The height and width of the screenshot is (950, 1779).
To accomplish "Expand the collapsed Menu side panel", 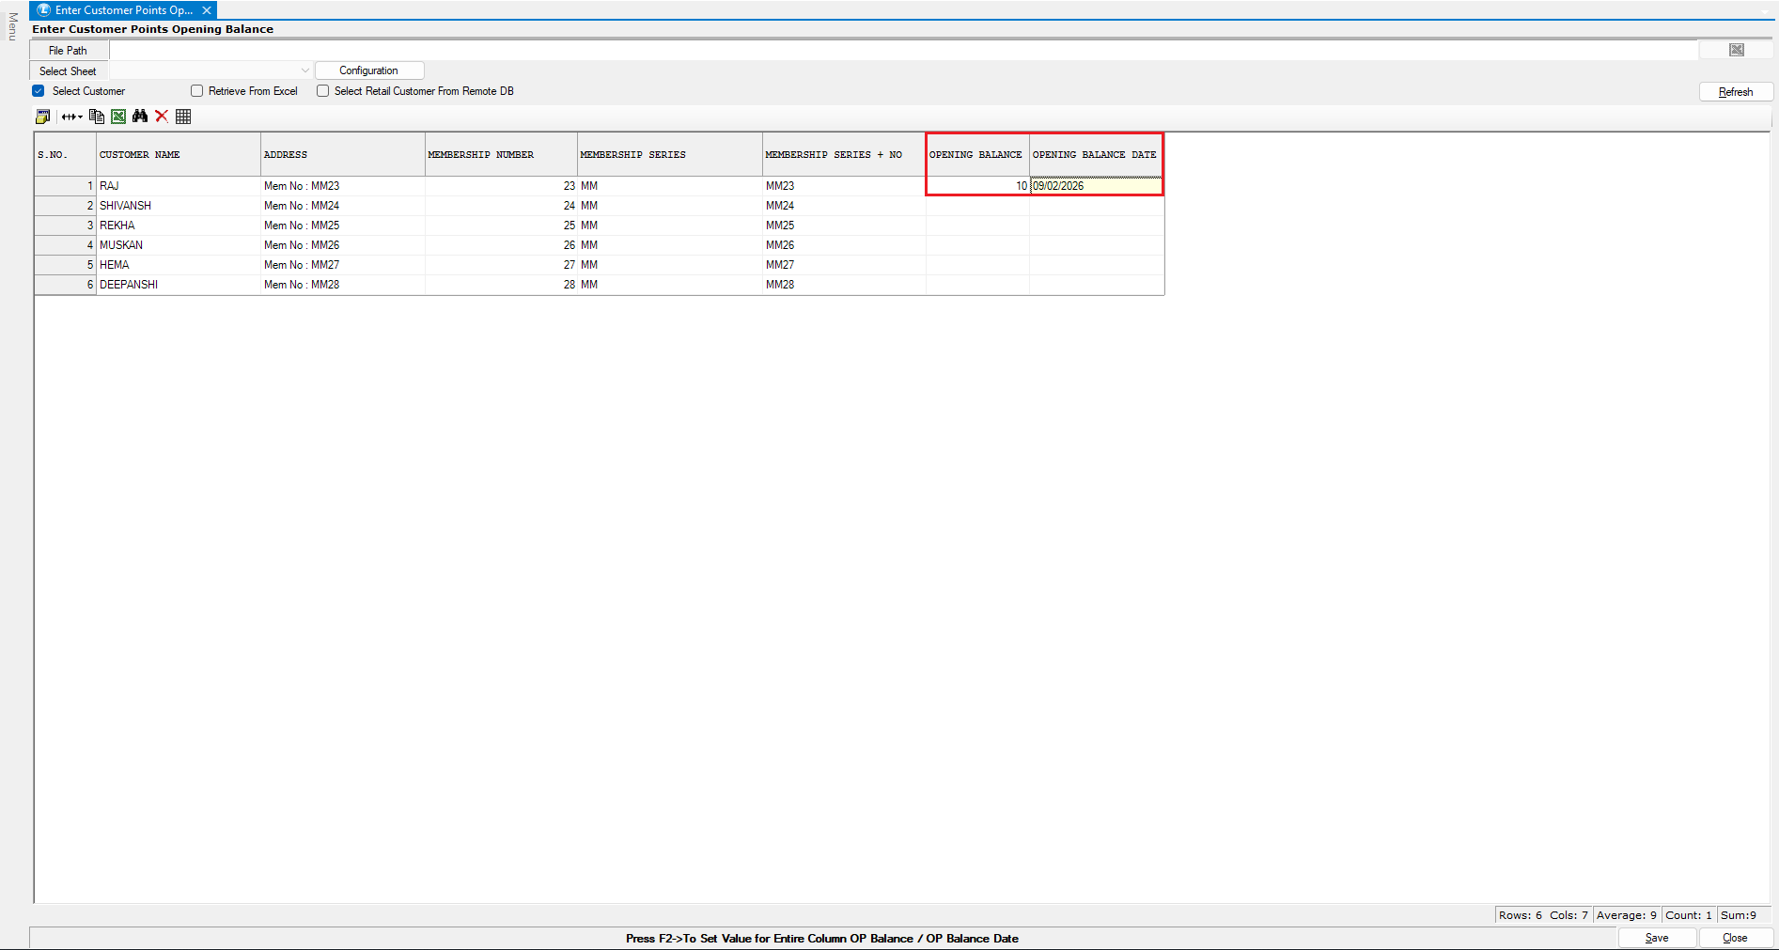I will [12, 26].
